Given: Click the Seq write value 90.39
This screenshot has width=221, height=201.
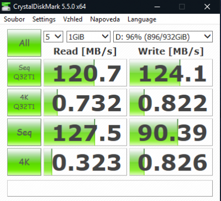Looking at the screenshot, I should [171, 132].
